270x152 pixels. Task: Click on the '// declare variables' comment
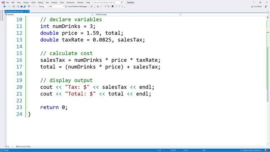click(x=71, y=19)
